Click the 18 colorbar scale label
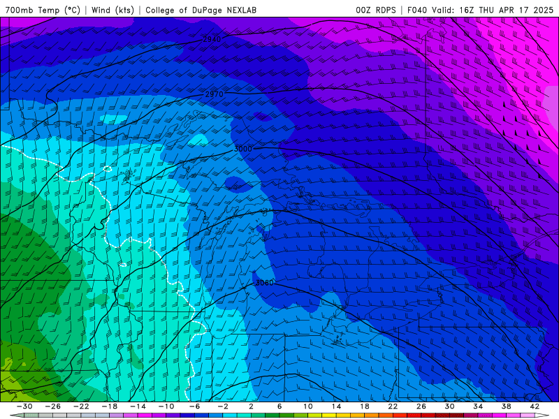 [364, 406]
